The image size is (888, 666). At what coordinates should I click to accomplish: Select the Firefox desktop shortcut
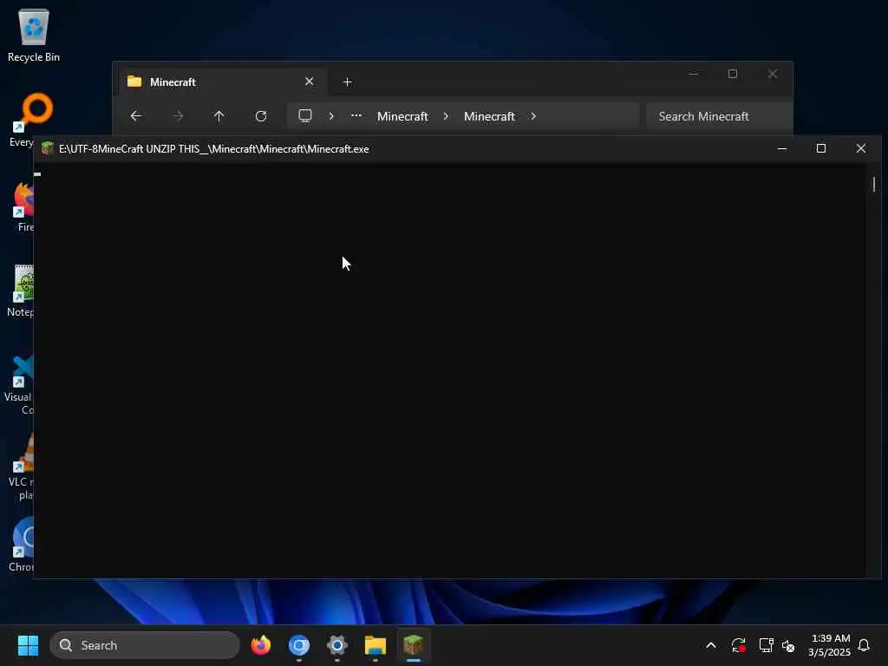[25, 206]
